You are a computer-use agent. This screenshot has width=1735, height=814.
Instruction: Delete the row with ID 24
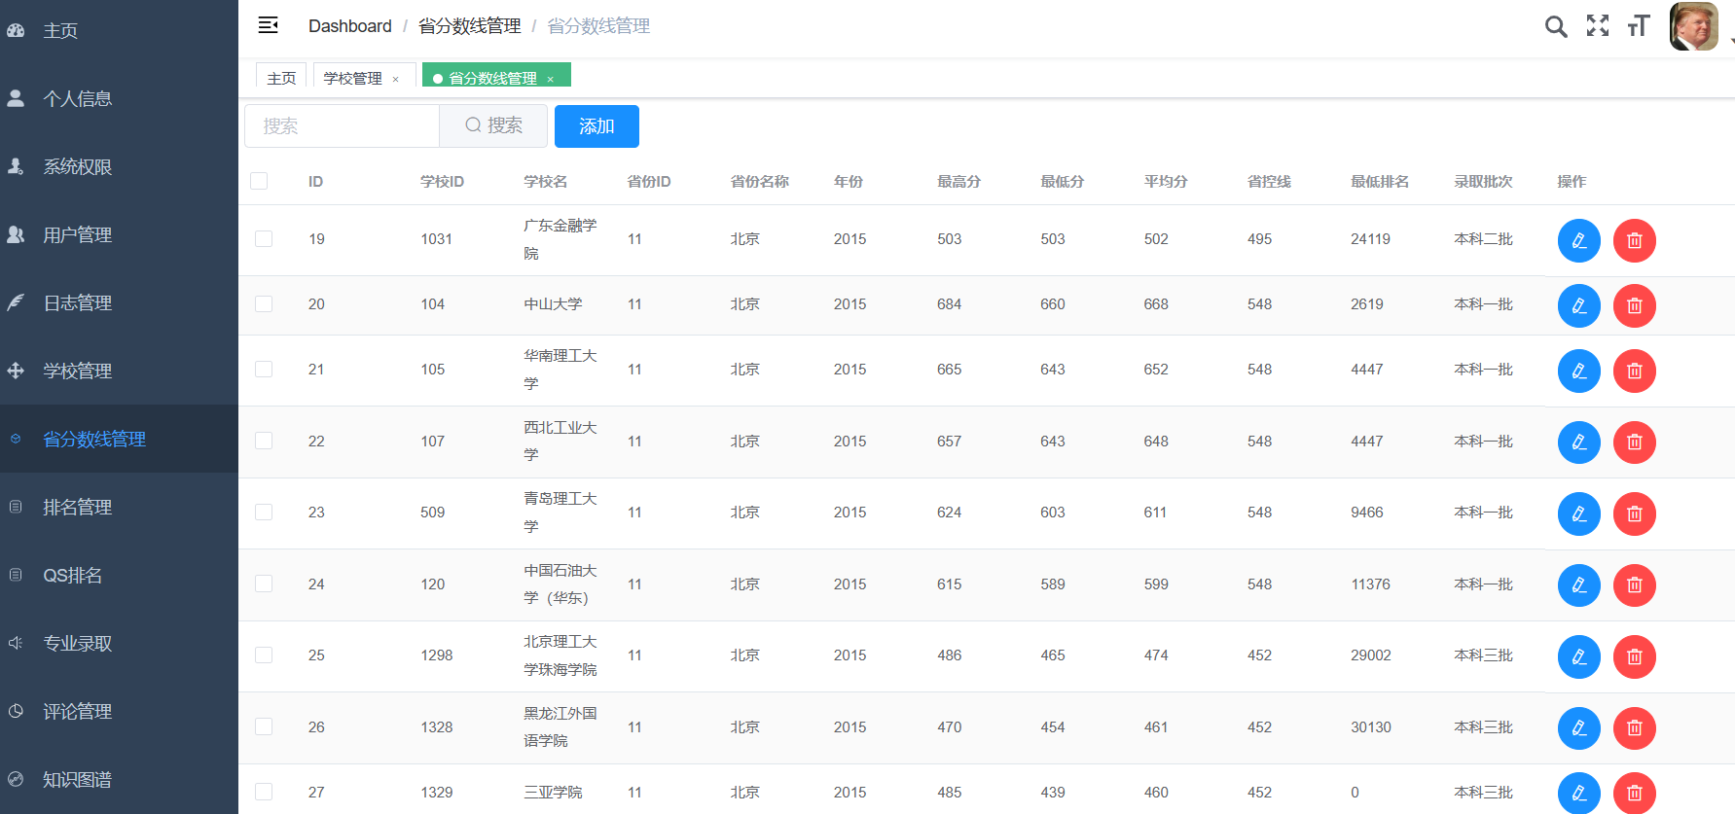[1635, 585]
